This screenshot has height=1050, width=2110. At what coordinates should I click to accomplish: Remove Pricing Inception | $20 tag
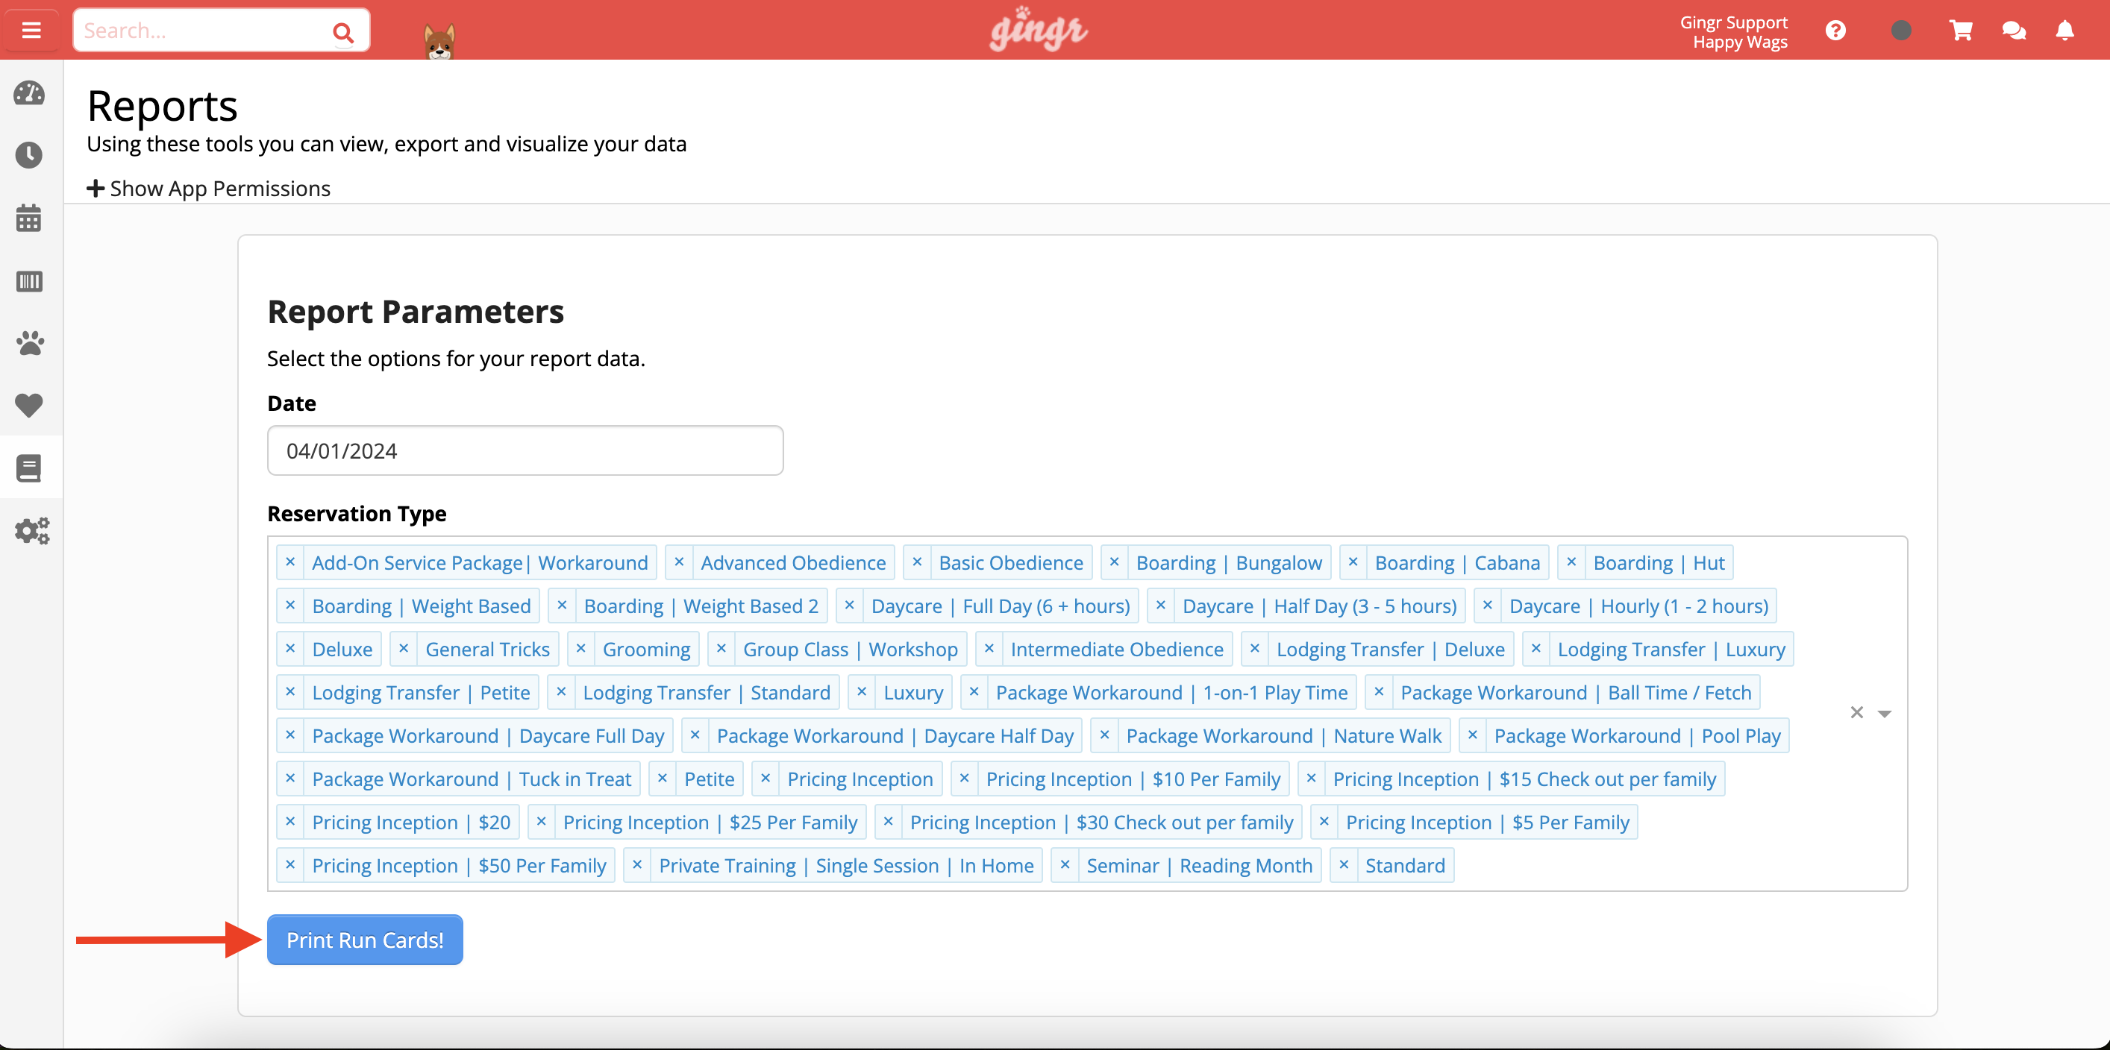coord(290,823)
